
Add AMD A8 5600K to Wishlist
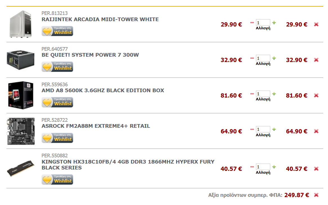coord(57,102)
